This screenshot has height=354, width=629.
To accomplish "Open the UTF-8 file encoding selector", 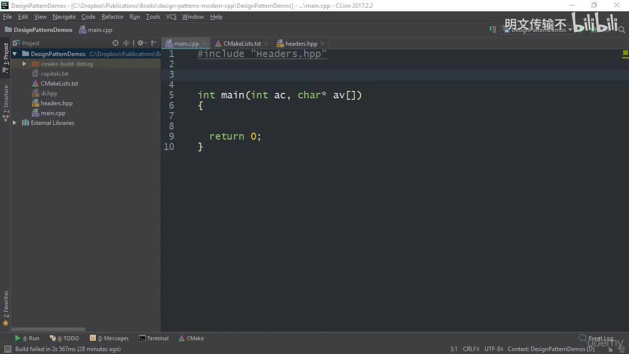I will coord(494,349).
